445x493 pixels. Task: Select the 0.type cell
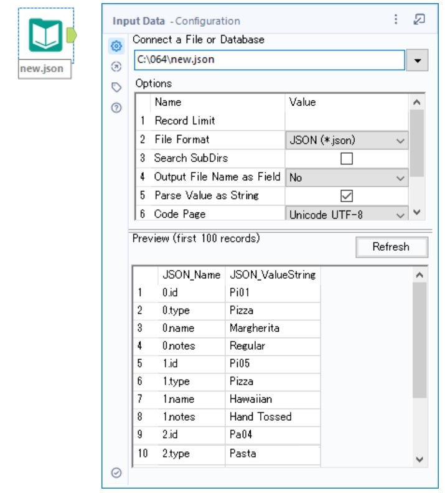click(x=192, y=311)
